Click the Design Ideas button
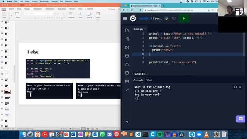 98,16
